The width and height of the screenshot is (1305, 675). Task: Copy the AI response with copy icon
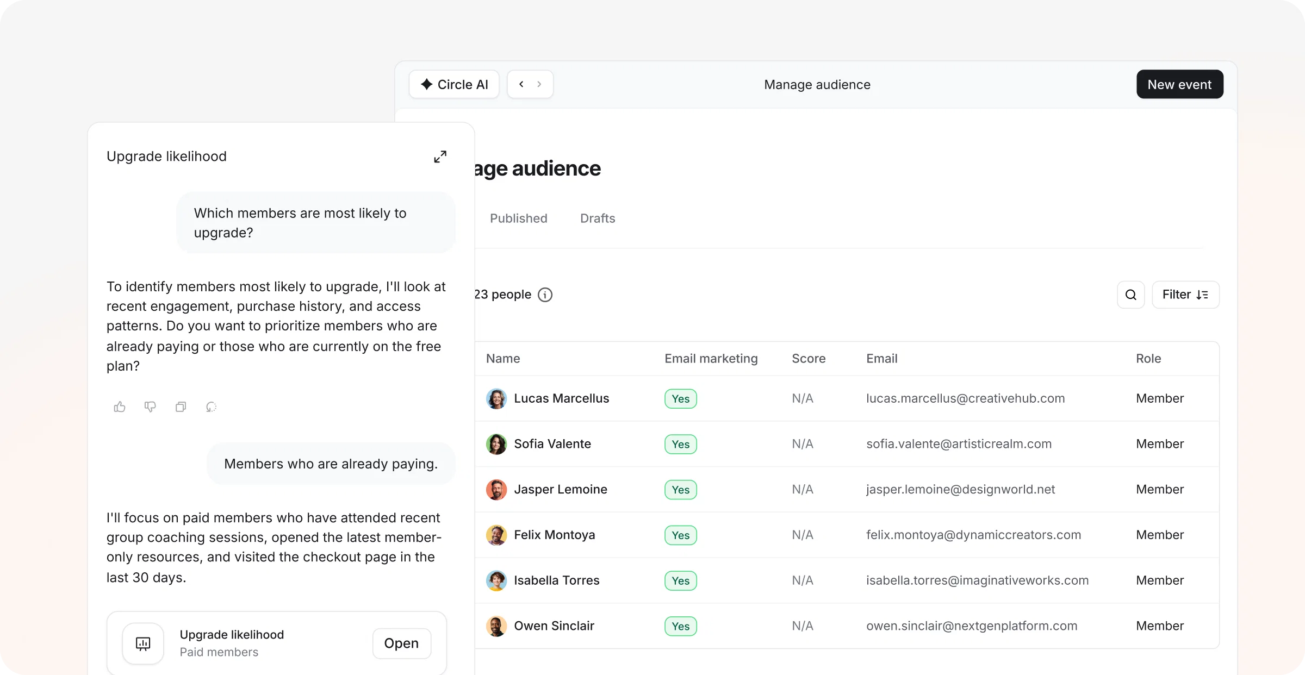(x=181, y=407)
